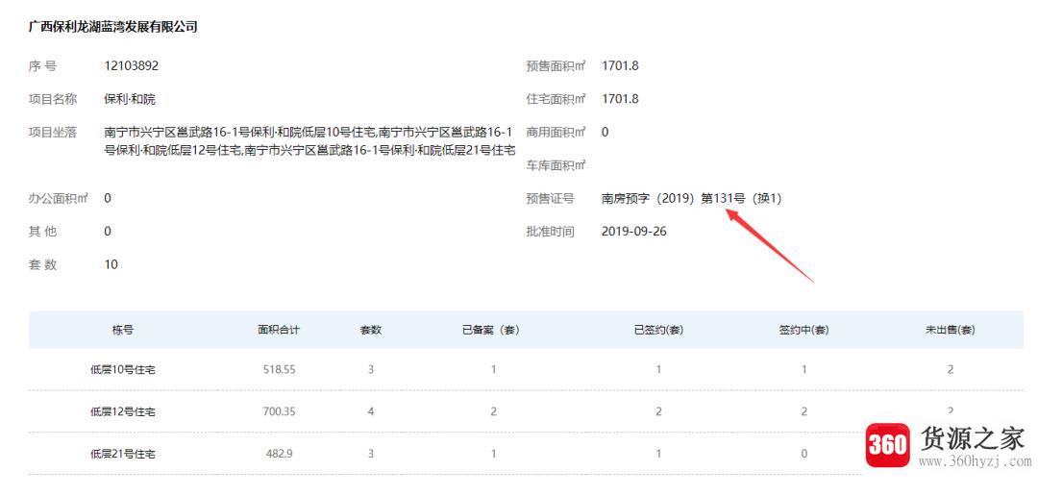Select permit number 南房预字（2019）第131号（换1）

coord(692,198)
